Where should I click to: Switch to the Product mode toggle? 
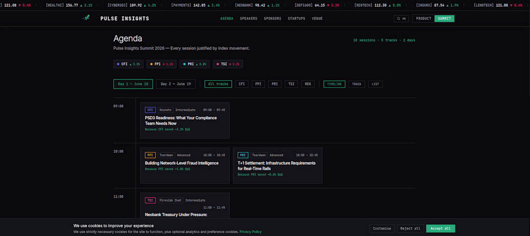[x=424, y=19]
